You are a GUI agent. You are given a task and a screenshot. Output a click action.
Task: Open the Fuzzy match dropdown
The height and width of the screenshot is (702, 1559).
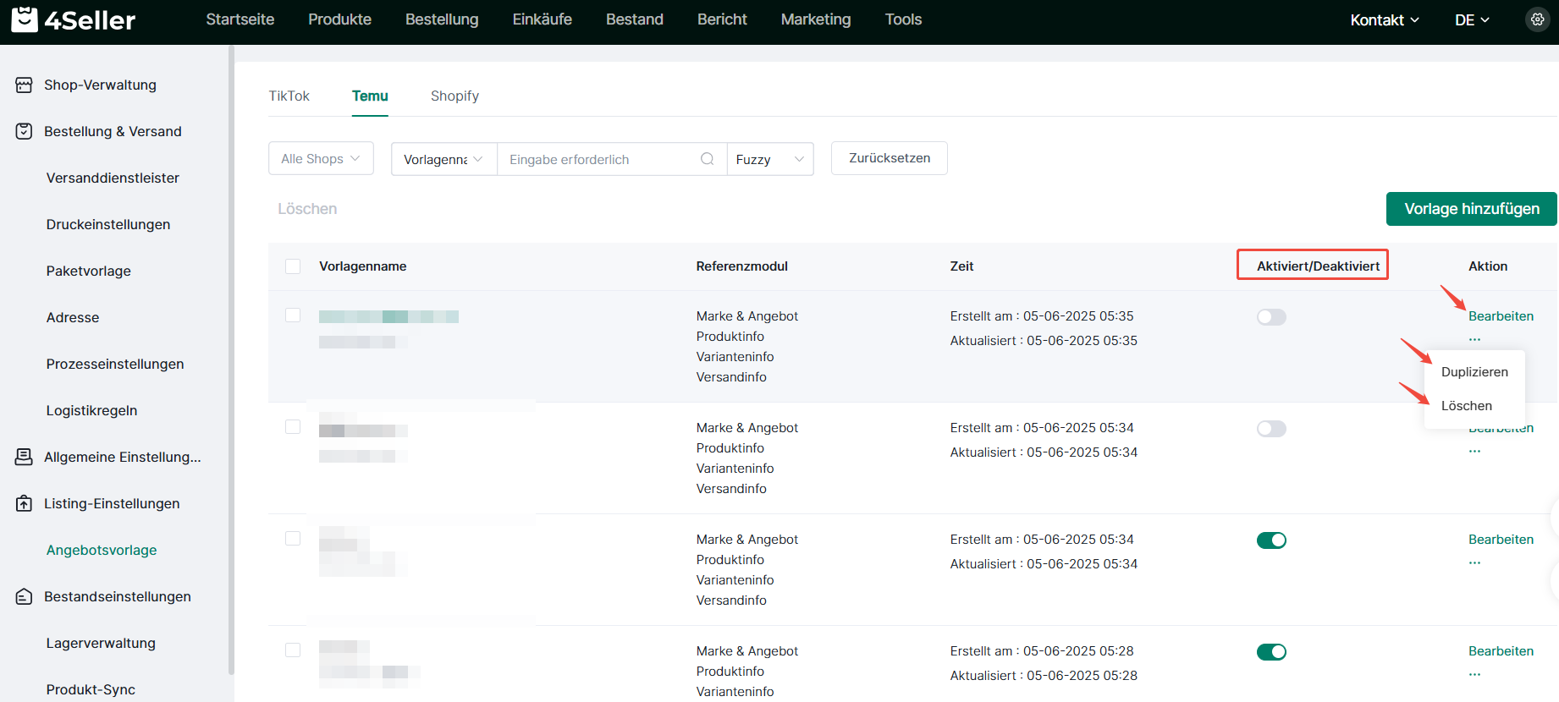click(770, 159)
